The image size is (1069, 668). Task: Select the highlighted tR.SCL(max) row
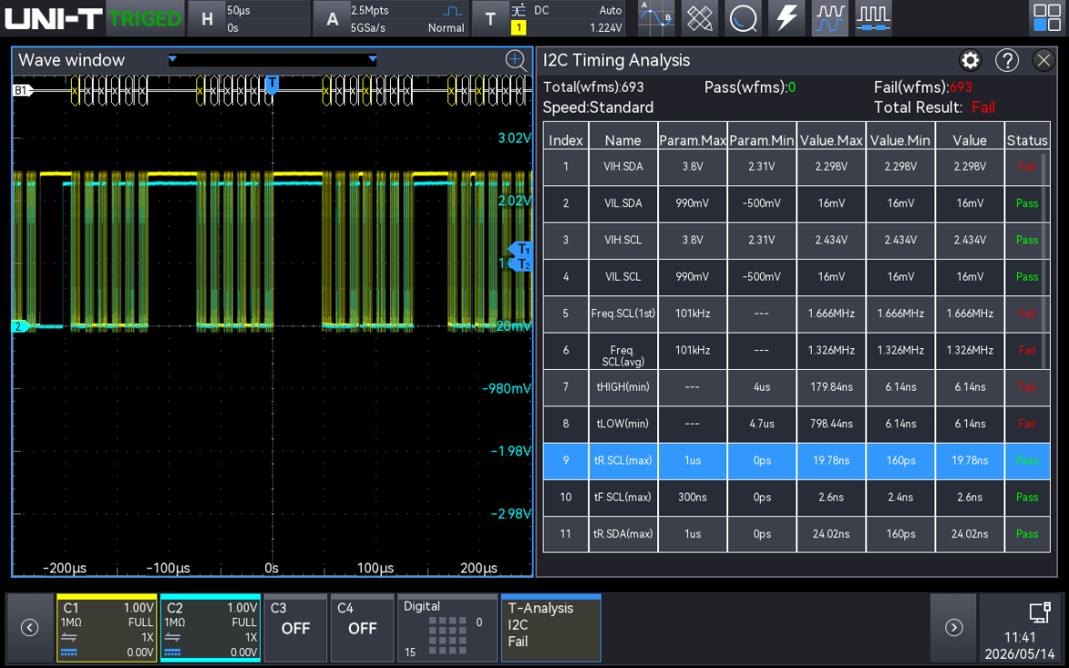(796, 461)
